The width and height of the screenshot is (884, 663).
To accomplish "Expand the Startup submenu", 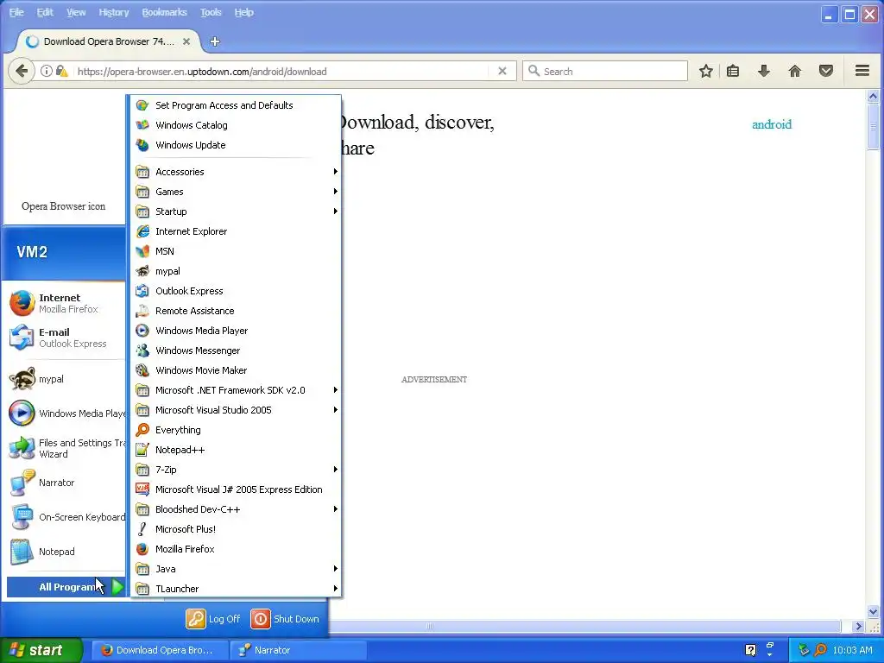I will (236, 212).
